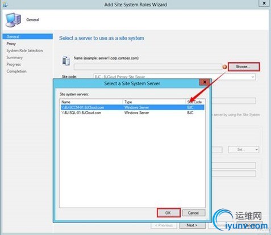Sort server list by Name column
Viewport: 271px width, 235px height.
(x=91, y=102)
